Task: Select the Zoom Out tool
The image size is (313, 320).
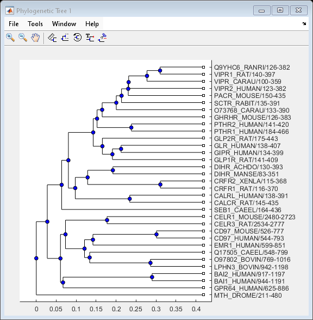Action: (23, 38)
